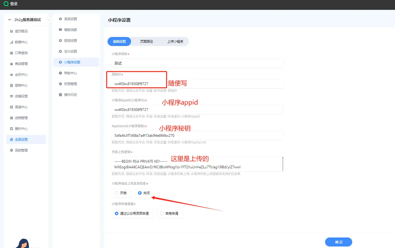Click the 会员中心 icon in sidebar
Image resolution: width=395 pixels, height=248 pixels.
click(11, 75)
